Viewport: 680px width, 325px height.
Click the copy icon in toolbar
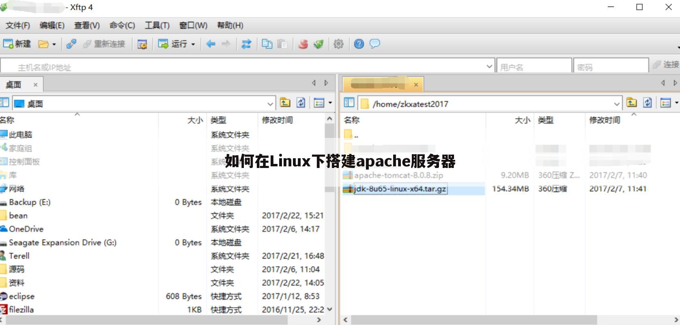(267, 44)
